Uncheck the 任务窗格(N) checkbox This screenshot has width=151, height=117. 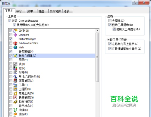click(11, 51)
